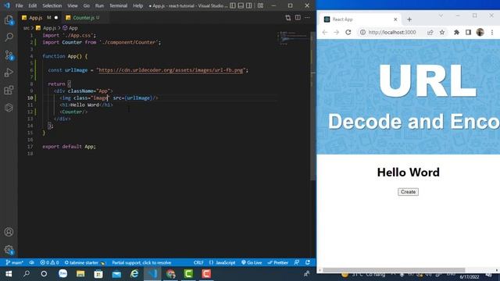Image resolution: width=500 pixels, height=281 pixels.
Task: Click the open changes icon in the editor toolbar
Action: [288, 18]
